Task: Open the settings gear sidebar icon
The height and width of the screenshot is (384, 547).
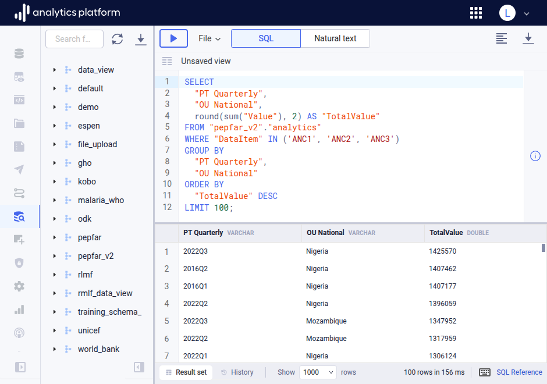Action: 19,286
